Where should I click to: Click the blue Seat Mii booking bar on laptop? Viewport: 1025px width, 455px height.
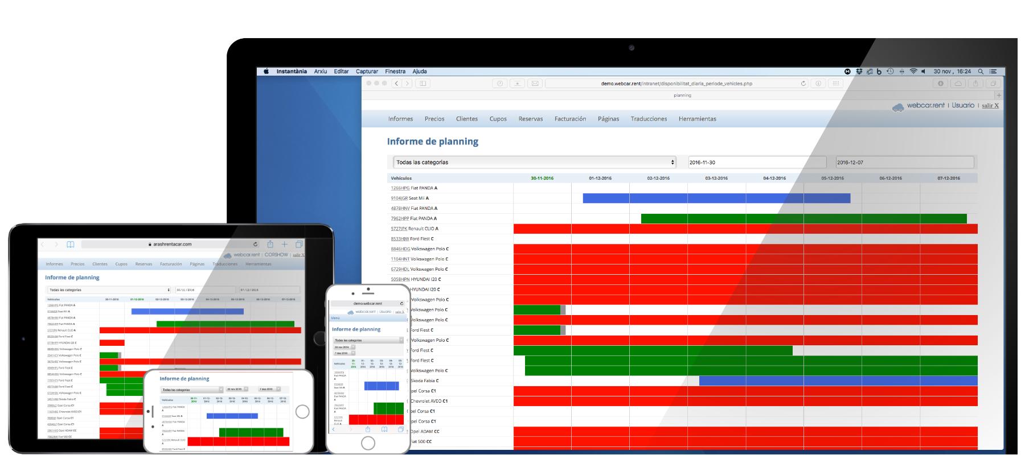point(716,198)
